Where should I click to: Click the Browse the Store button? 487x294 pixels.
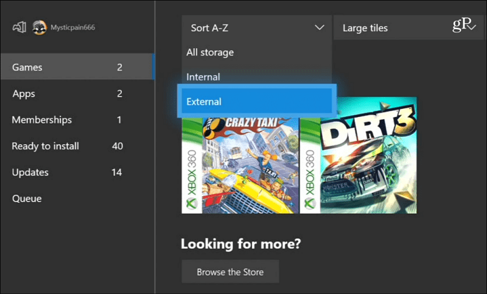tap(230, 271)
